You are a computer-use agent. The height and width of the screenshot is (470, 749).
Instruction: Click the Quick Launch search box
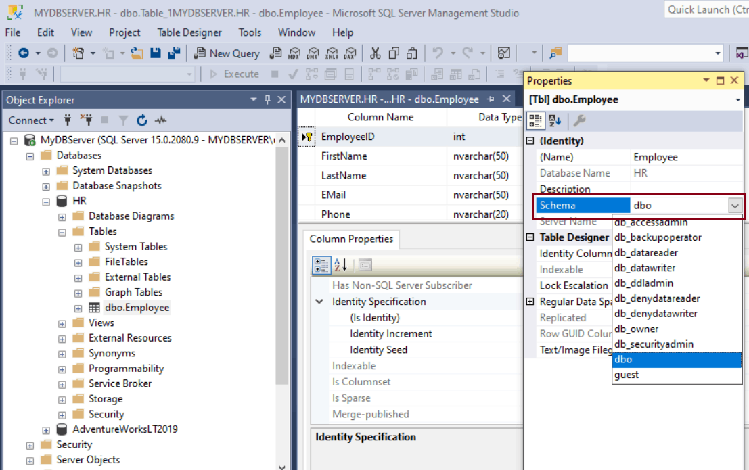tap(710, 9)
